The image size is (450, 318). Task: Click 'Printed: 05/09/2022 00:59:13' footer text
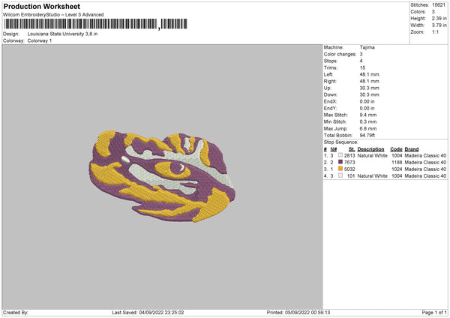point(298,313)
